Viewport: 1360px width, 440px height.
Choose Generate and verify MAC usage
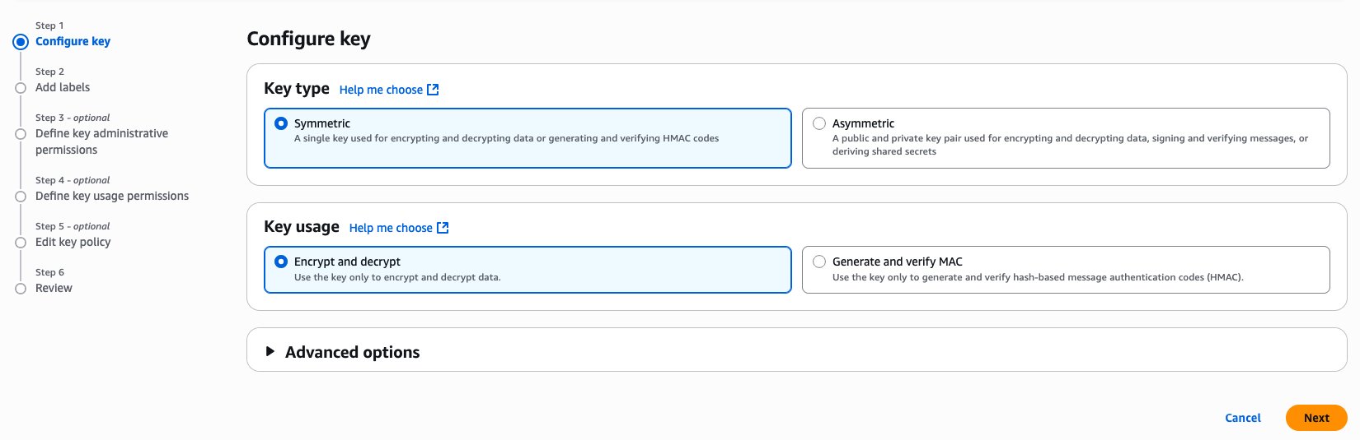click(x=819, y=262)
